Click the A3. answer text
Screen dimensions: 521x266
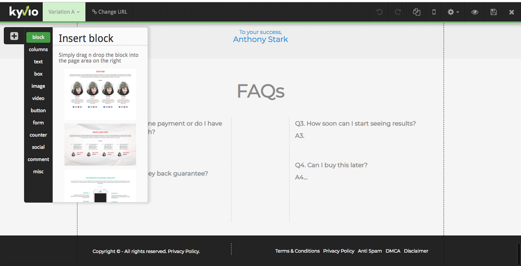point(300,135)
